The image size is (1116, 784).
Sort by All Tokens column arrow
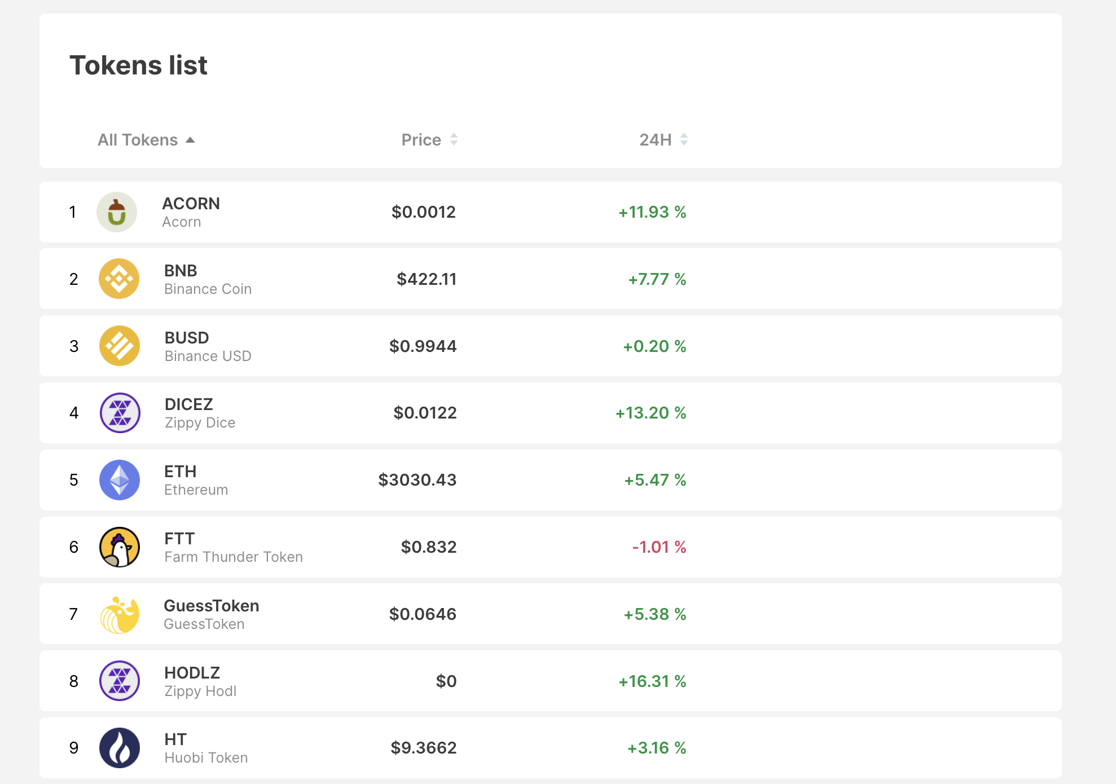click(x=190, y=140)
